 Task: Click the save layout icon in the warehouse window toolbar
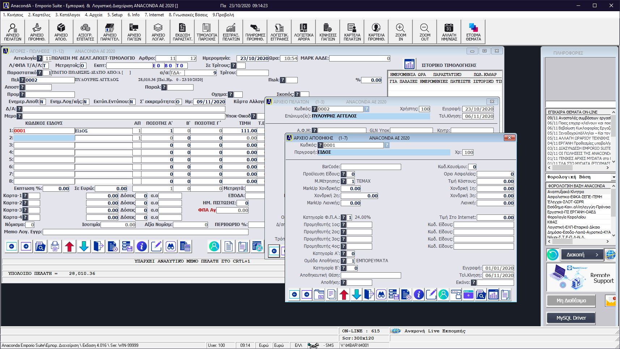[x=394, y=295]
